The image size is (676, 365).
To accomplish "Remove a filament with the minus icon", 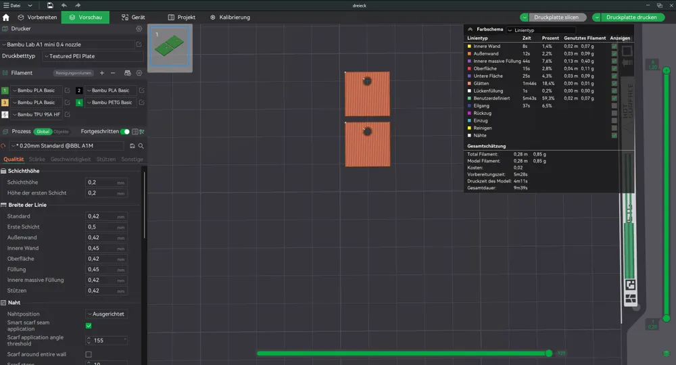I will [x=113, y=73].
